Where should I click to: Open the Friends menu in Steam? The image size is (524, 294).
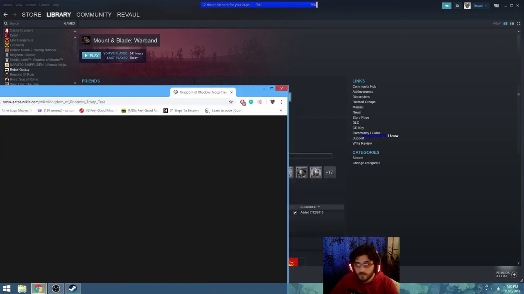click(30, 5)
